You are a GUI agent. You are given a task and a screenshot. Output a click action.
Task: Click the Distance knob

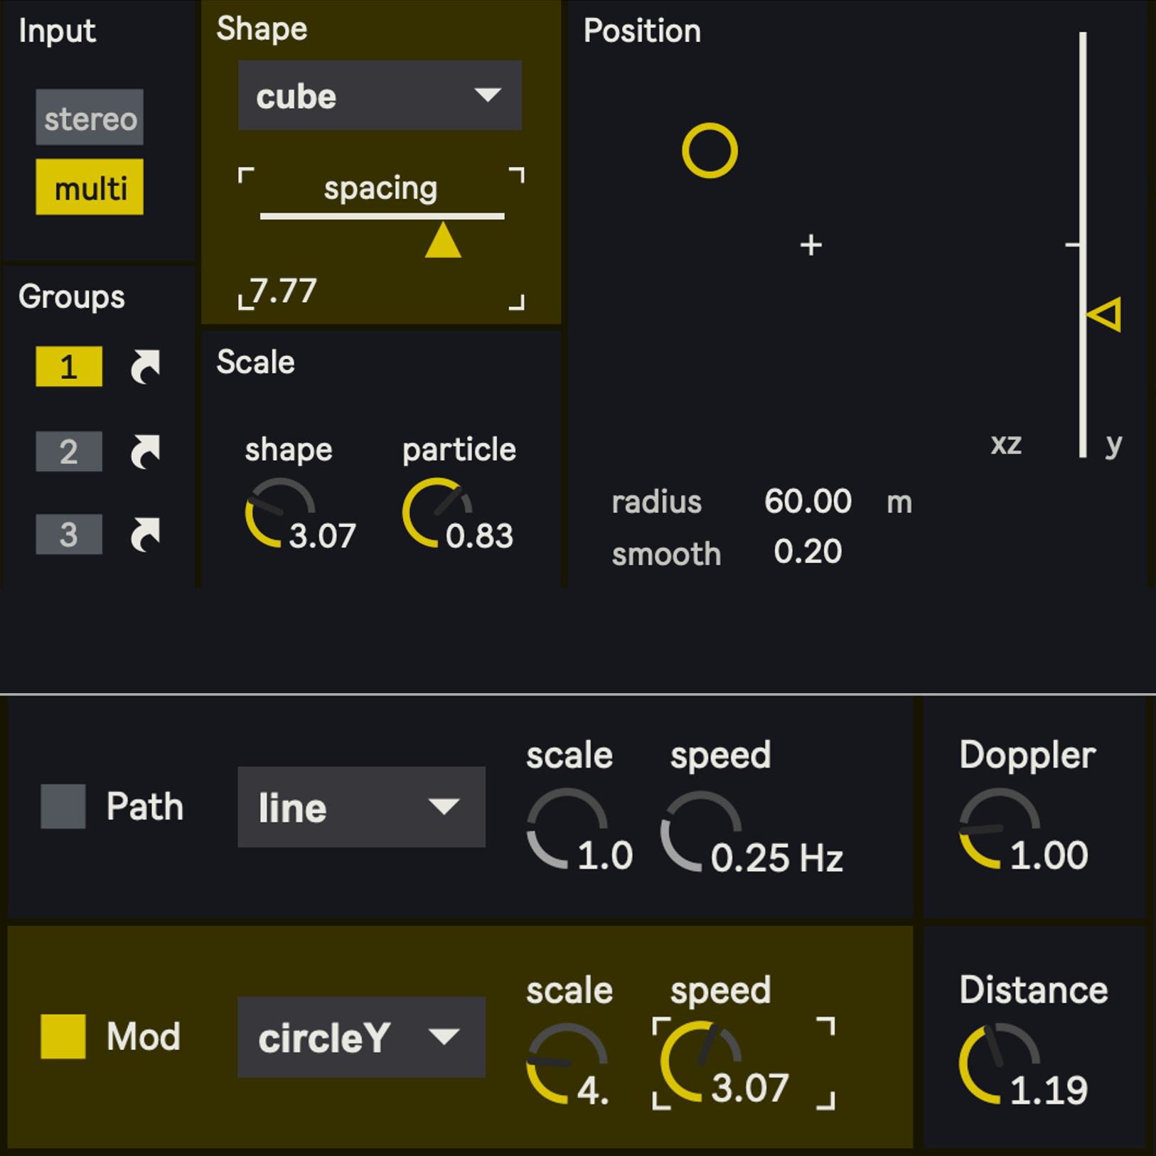999,1064
